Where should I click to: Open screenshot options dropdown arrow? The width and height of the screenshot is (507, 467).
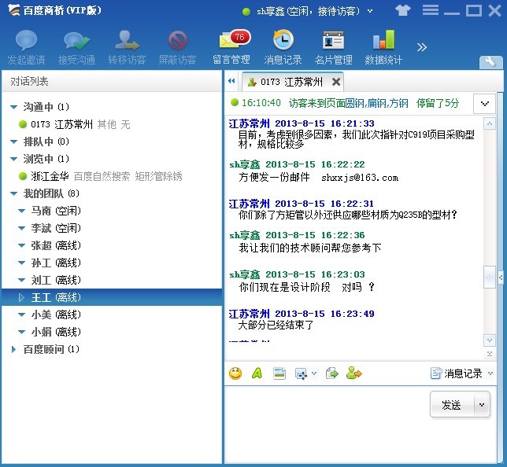(314, 373)
